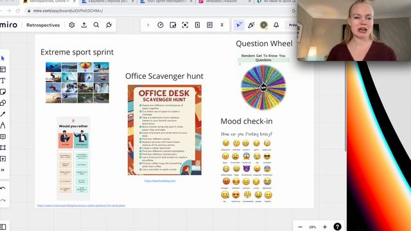Open the notifications bell
Viewport: 411px width, 231px height.
tap(276, 25)
